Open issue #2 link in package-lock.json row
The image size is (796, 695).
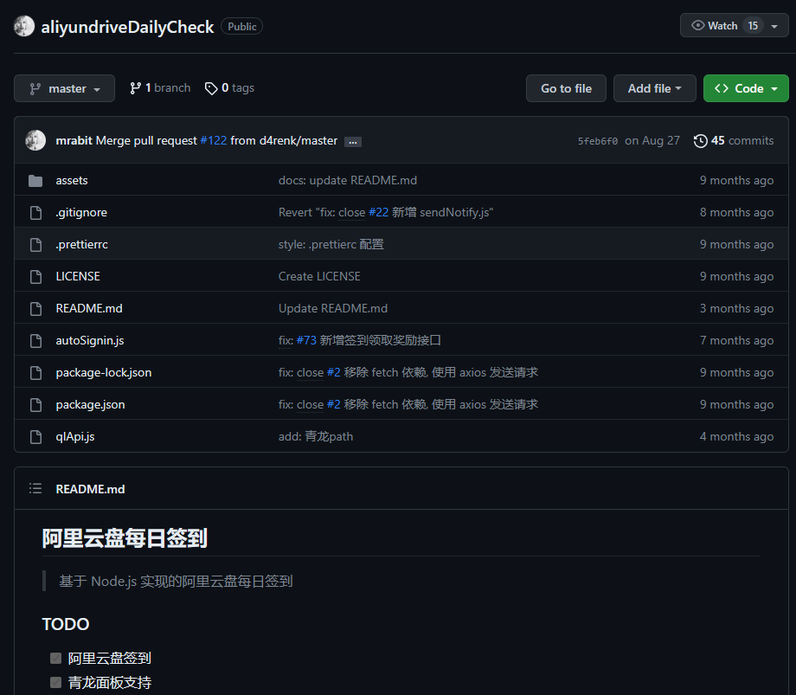point(333,373)
